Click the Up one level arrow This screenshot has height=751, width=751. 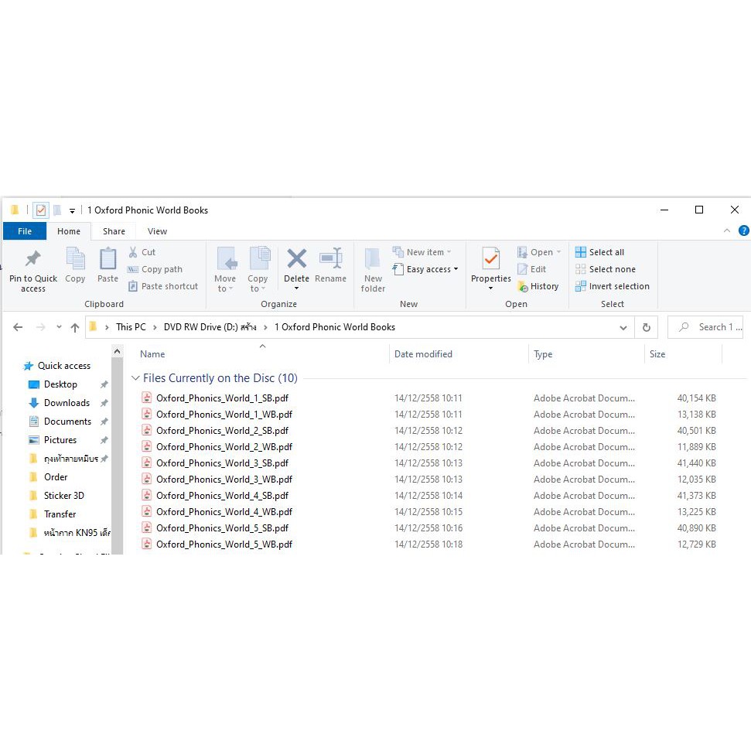[x=75, y=328]
